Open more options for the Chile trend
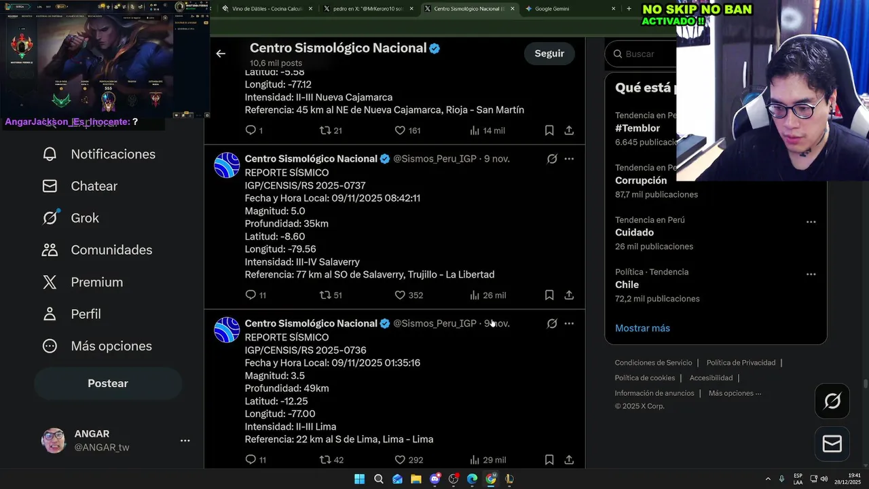 (811, 274)
